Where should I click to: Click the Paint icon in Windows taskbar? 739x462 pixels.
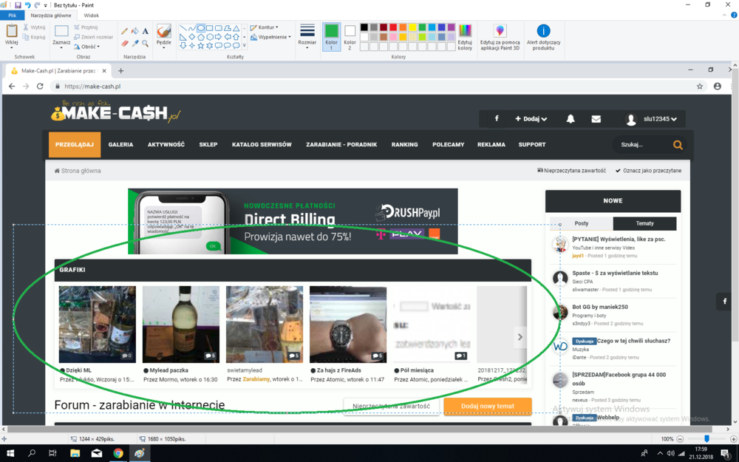[x=139, y=453]
